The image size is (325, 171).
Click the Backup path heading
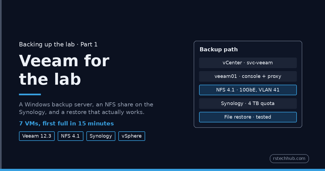pos(219,49)
